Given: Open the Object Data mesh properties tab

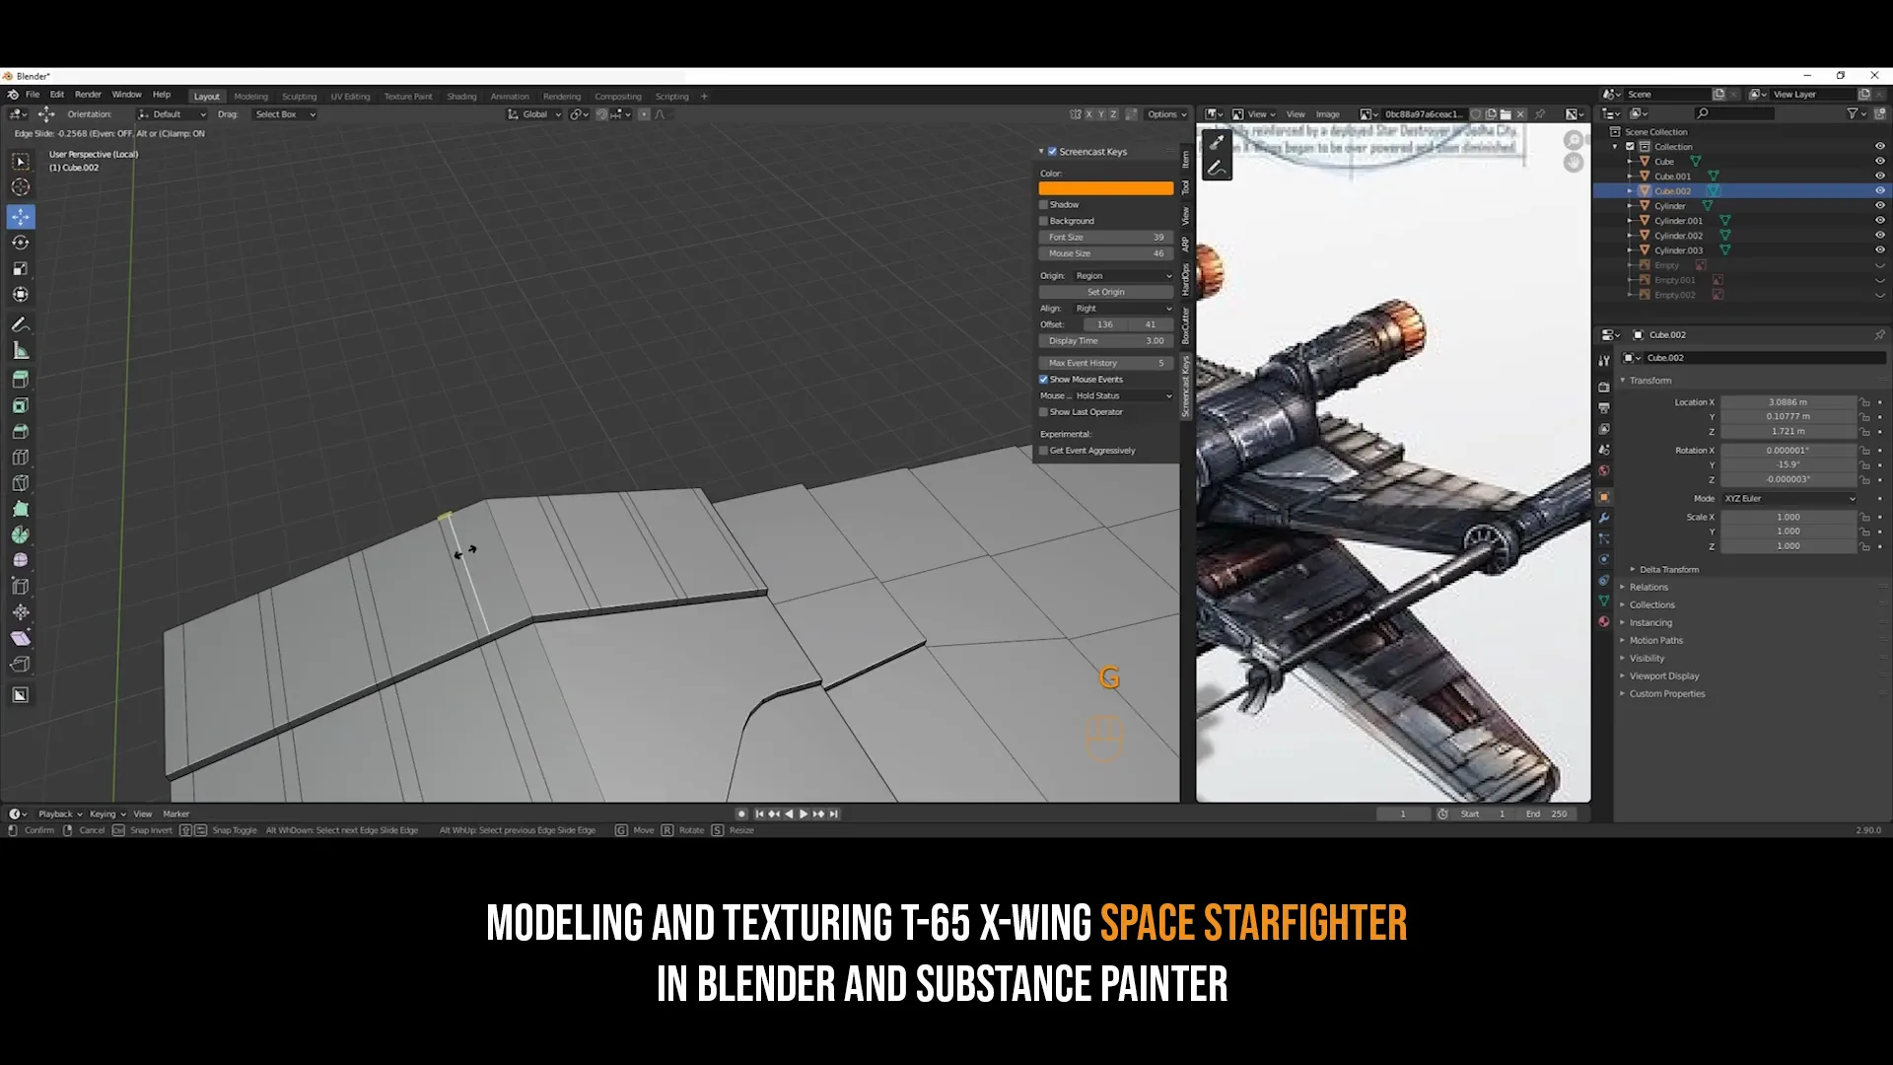Looking at the screenshot, I should [1604, 601].
